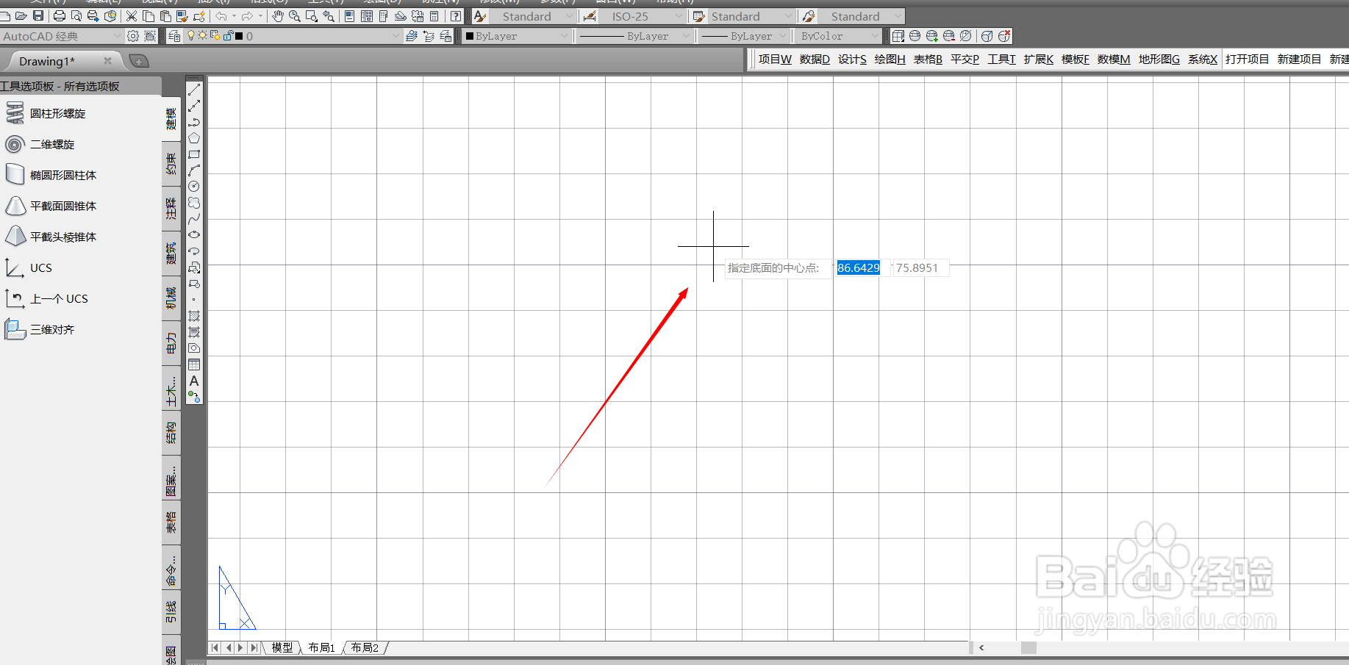Select the Spline tool
This screenshot has height=665, width=1349.
(194, 219)
